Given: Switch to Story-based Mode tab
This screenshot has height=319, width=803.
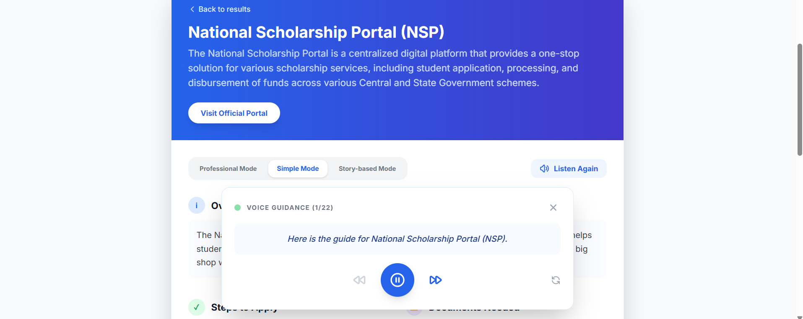Looking at the screenshot, I should coord(367,169).
